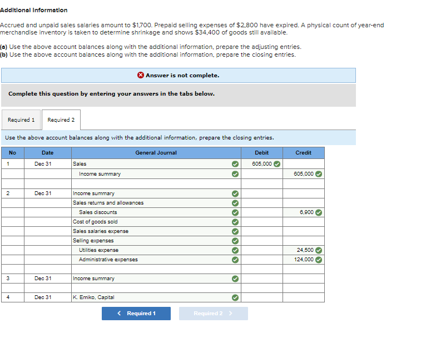Click checkmark for entry 3 Income summary

click(235, 279)
